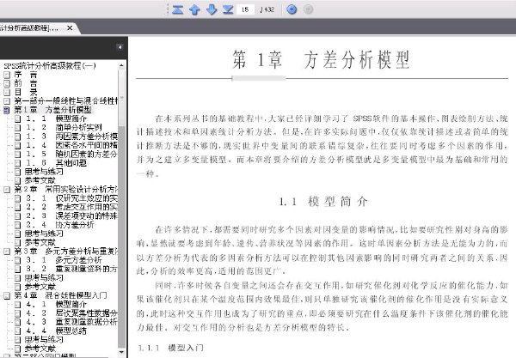516x358 pixels.
Task: Go to bookmark 4.1 模型简介
Action: (56, 304)
